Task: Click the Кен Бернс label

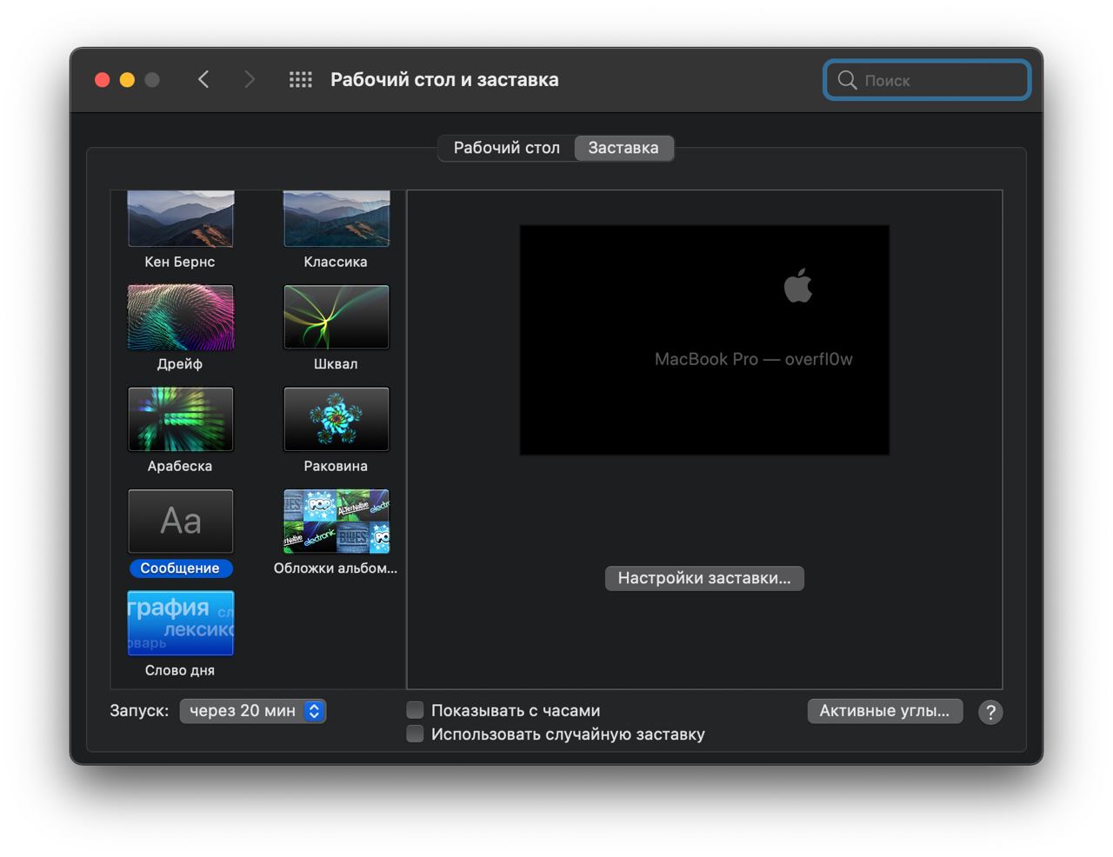Action: (x=180, y=262)
